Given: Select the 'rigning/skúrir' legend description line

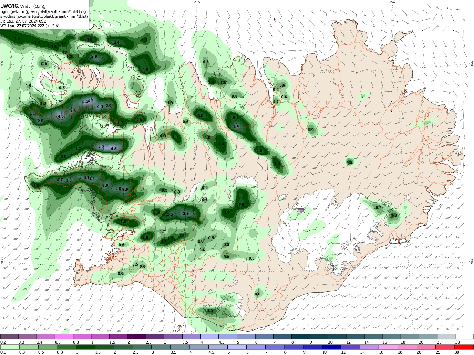Looking at the screenshot, I should (43, 11).
